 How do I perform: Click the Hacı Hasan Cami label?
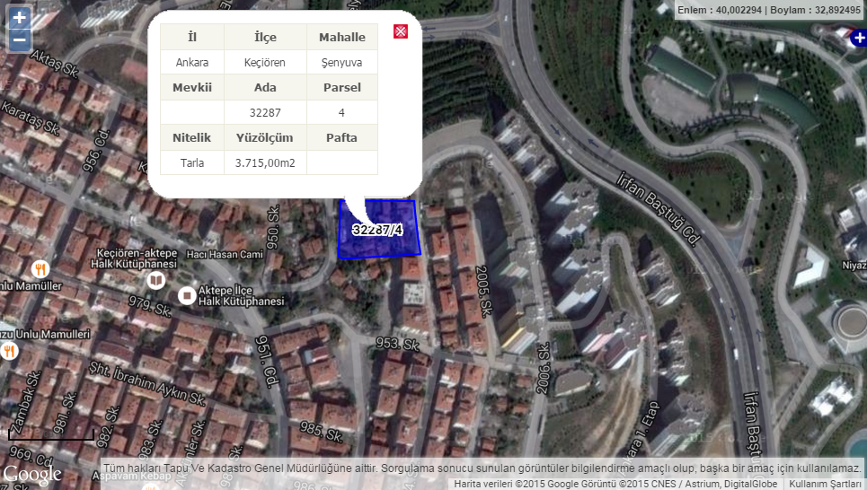coord(225,255)
